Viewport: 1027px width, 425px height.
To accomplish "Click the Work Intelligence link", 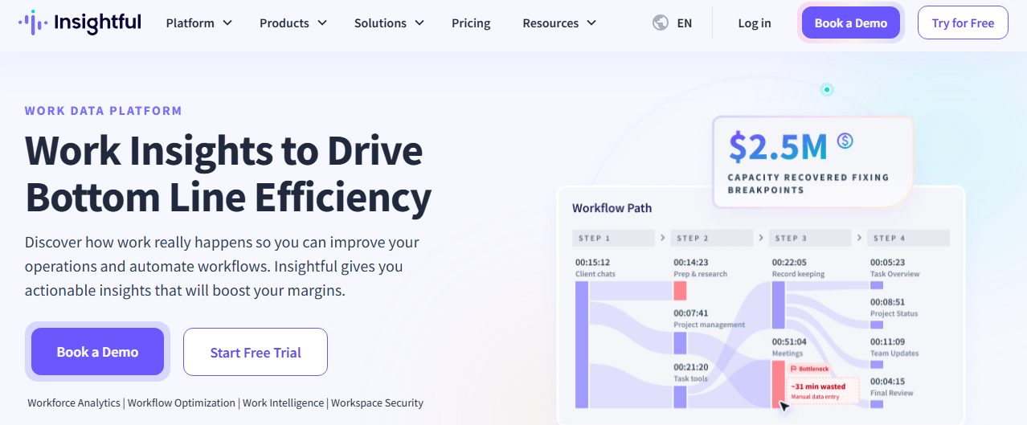I will (x=283, y=403).
